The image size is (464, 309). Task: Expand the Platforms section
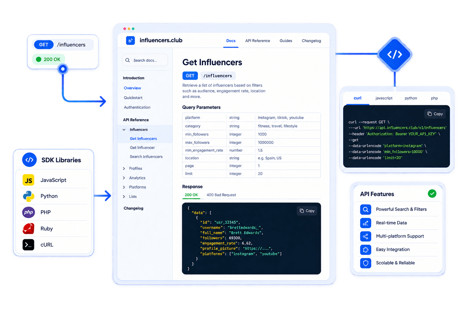(x=124, y=187)
